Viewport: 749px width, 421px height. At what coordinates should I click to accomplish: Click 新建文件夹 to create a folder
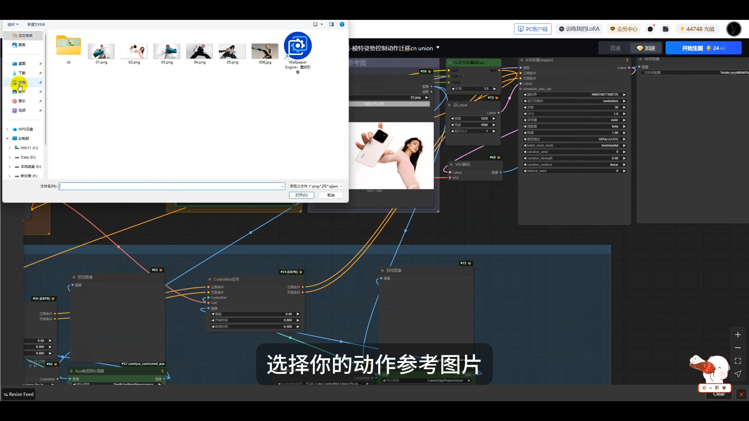point(36,24)
